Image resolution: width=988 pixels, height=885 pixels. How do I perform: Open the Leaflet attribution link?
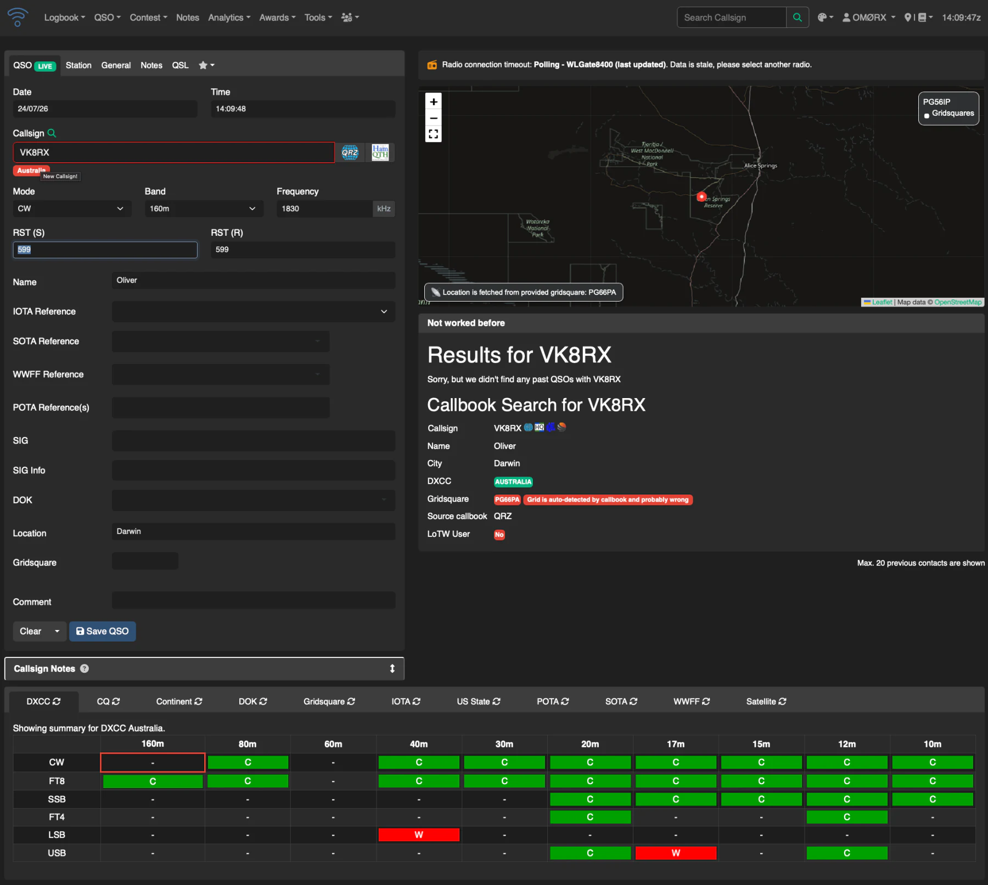[882, 302]
